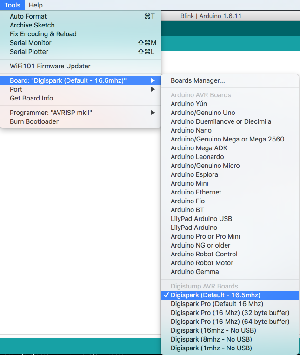
Task: Open the Help menu
Action: (35, 5)
